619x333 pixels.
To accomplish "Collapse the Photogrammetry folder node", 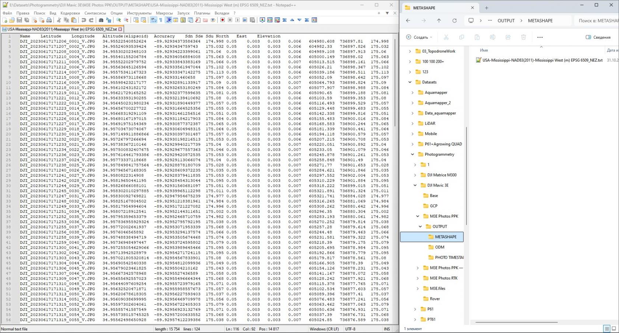I will click(x=413, y=154).
